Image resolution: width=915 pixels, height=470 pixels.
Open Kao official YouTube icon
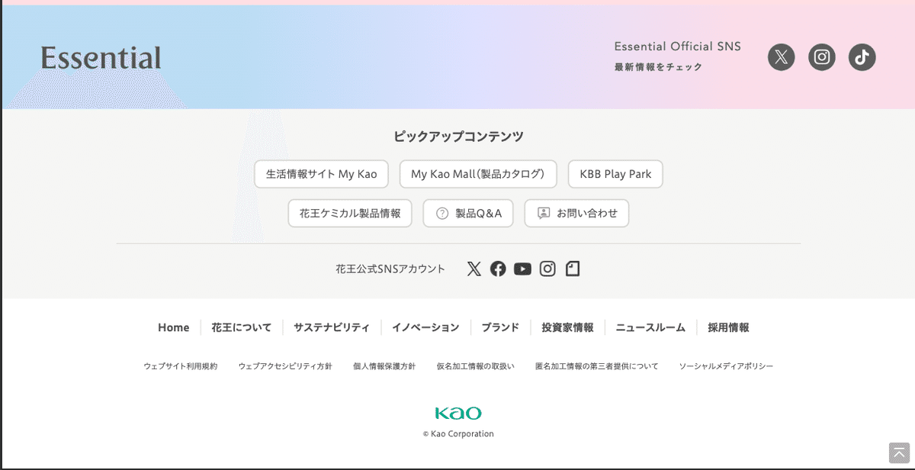tap(522, 269)
